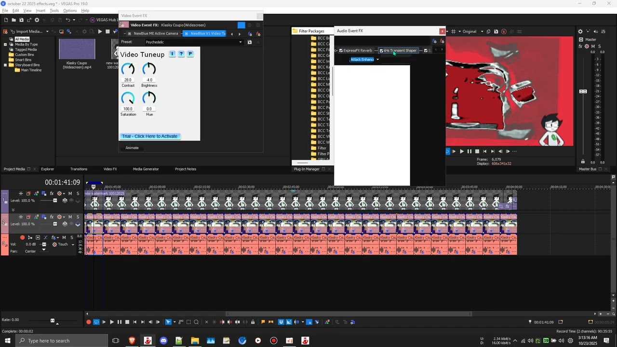Image resolution: width=617 pixels, height=347 pixels.
Task: Select the Zoom magnifier tool below timeline
Action: [x=196, y=322]
